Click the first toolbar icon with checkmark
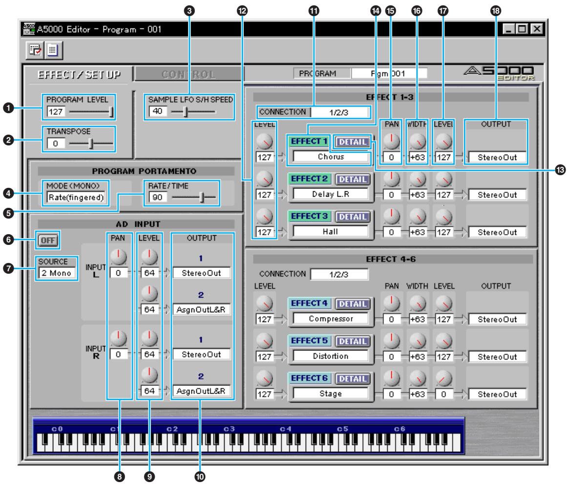Viewport: 569px width, 484px height. 35,50
